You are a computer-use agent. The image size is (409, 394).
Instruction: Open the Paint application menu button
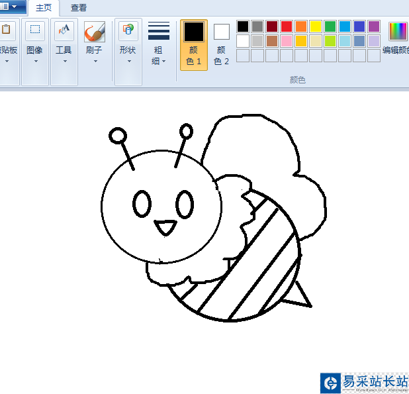(12, 7)
